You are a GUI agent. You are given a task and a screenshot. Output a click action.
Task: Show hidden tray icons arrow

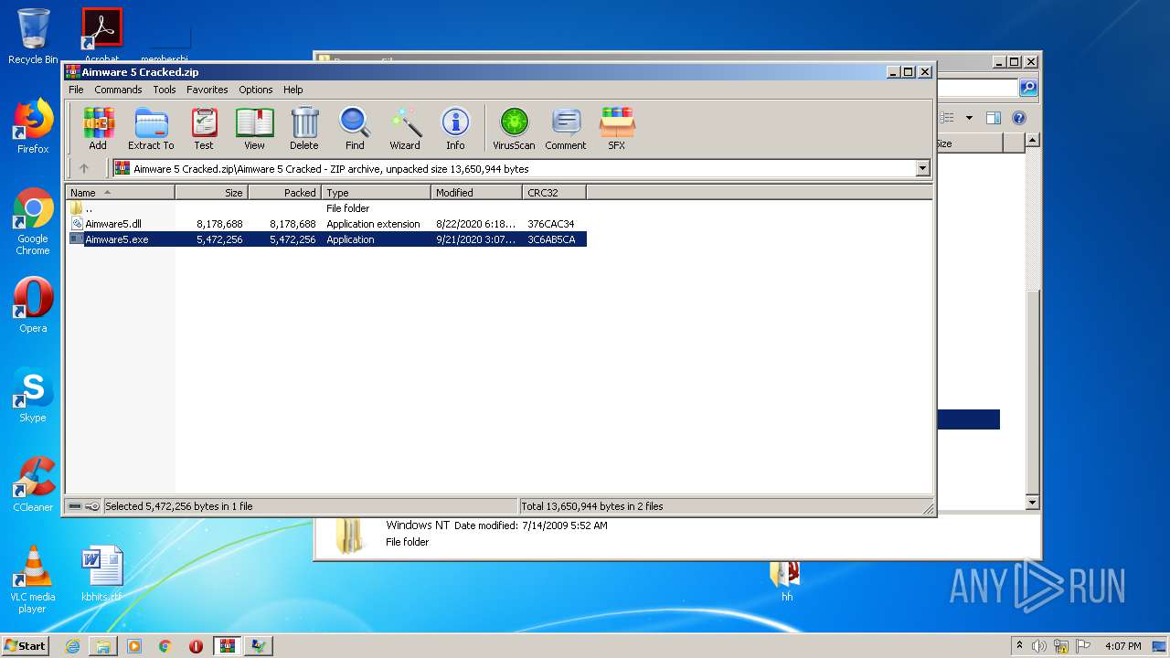1019,646
